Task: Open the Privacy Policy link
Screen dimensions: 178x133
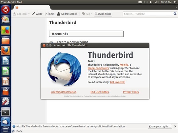Action: tap(131, 92)
